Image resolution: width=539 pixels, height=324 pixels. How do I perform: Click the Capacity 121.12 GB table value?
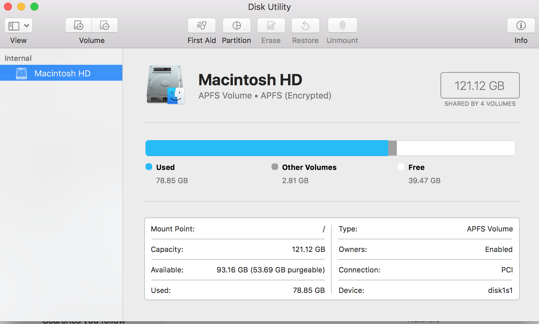[308, 249]
